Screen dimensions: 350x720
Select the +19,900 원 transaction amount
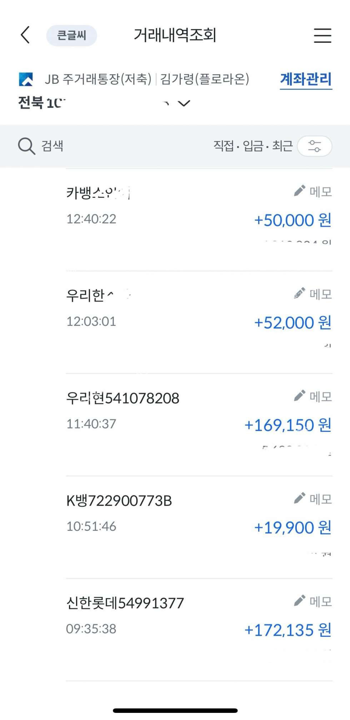pos(292,528)
